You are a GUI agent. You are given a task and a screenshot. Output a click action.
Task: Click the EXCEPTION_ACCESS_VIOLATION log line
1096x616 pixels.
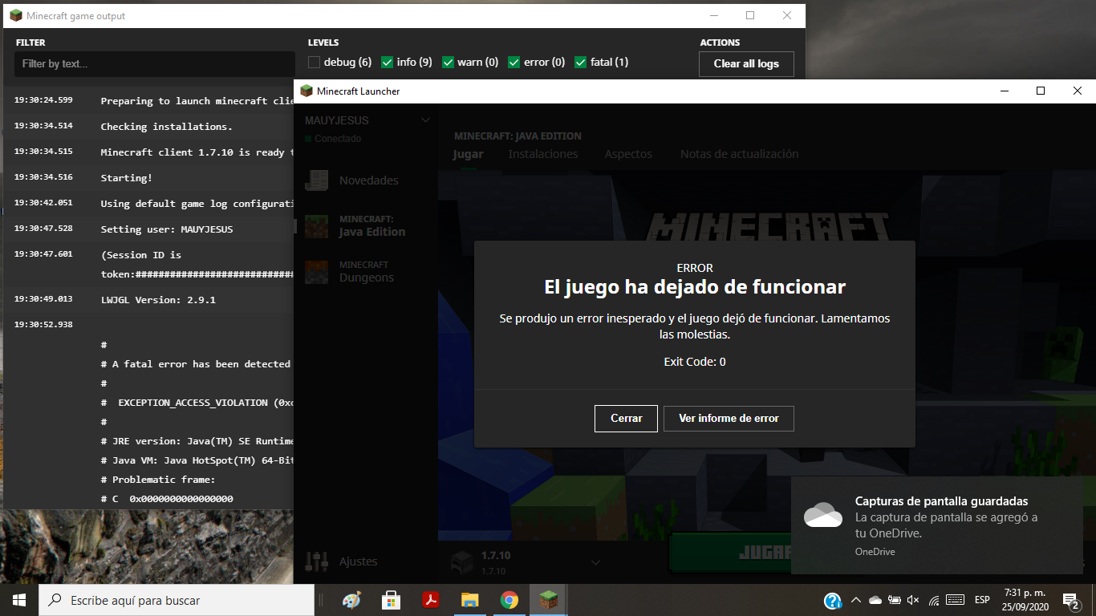pyautogui.click(x=197, y=403)
